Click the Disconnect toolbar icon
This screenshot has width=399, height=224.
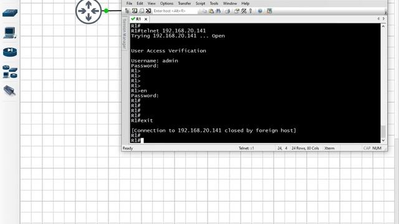coord(148,11)
